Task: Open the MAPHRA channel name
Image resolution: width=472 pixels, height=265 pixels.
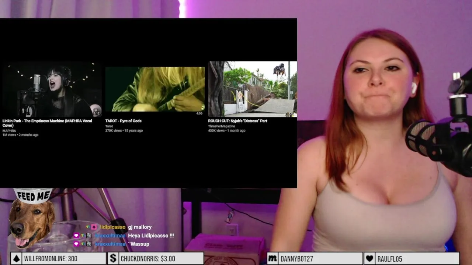Action: tap(9, 131)
